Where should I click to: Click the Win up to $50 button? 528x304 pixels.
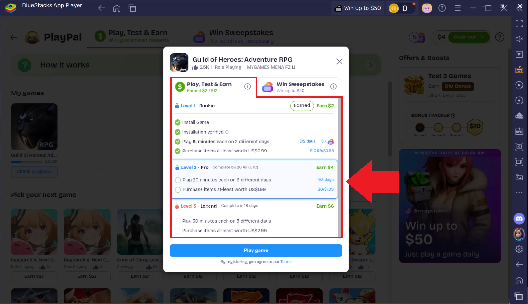tap(358, 8)
